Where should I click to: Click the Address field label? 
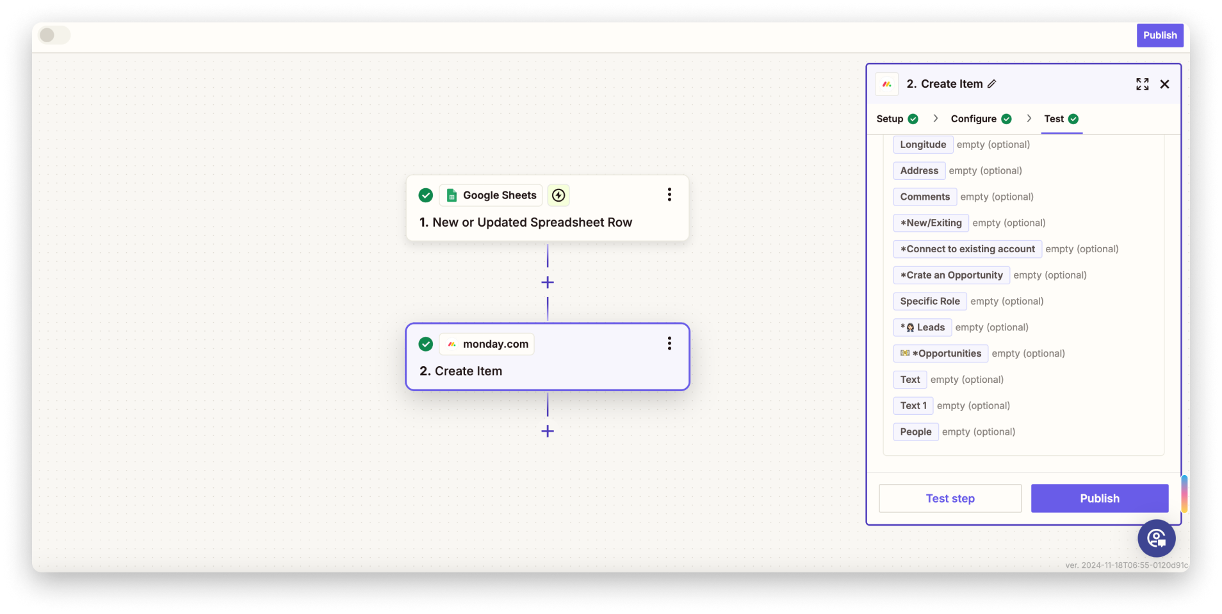click(x=919, y=171)
